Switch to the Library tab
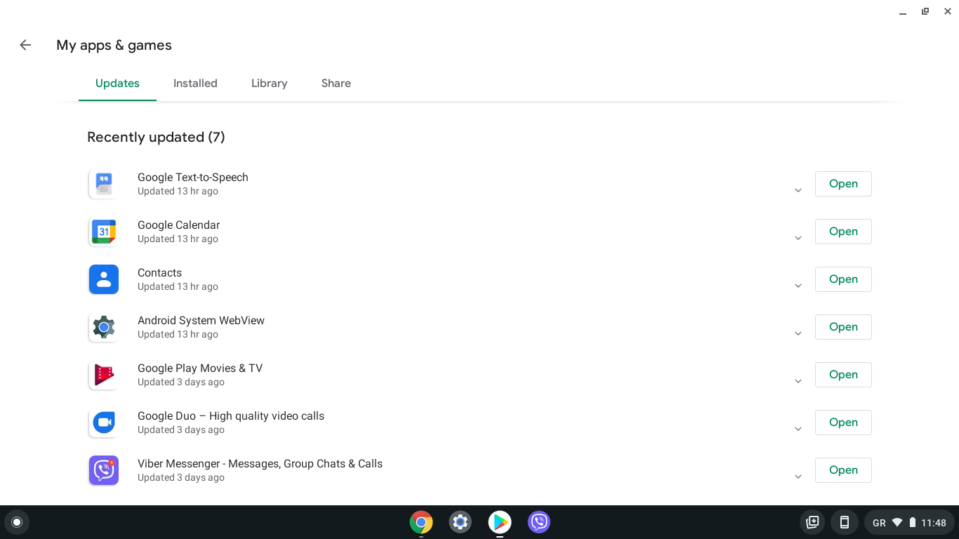Screen dimensions: 959x539 pos(270,84)
